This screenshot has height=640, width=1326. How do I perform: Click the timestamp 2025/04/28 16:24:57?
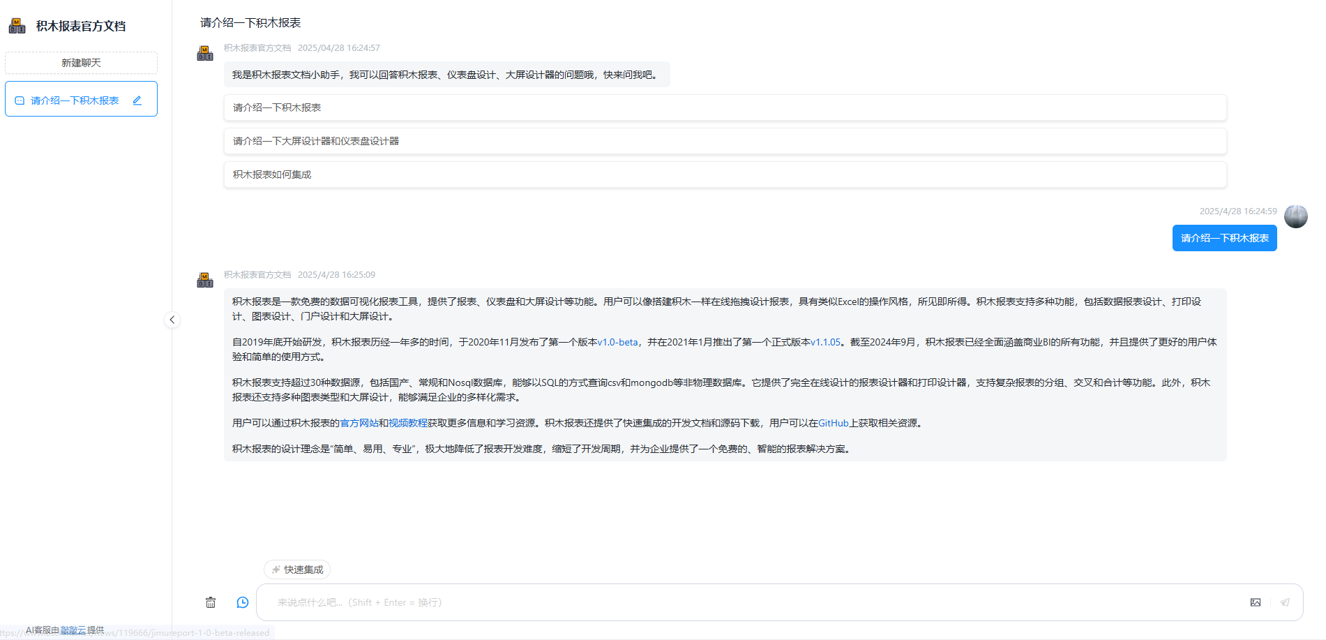(x=339, y=48)
